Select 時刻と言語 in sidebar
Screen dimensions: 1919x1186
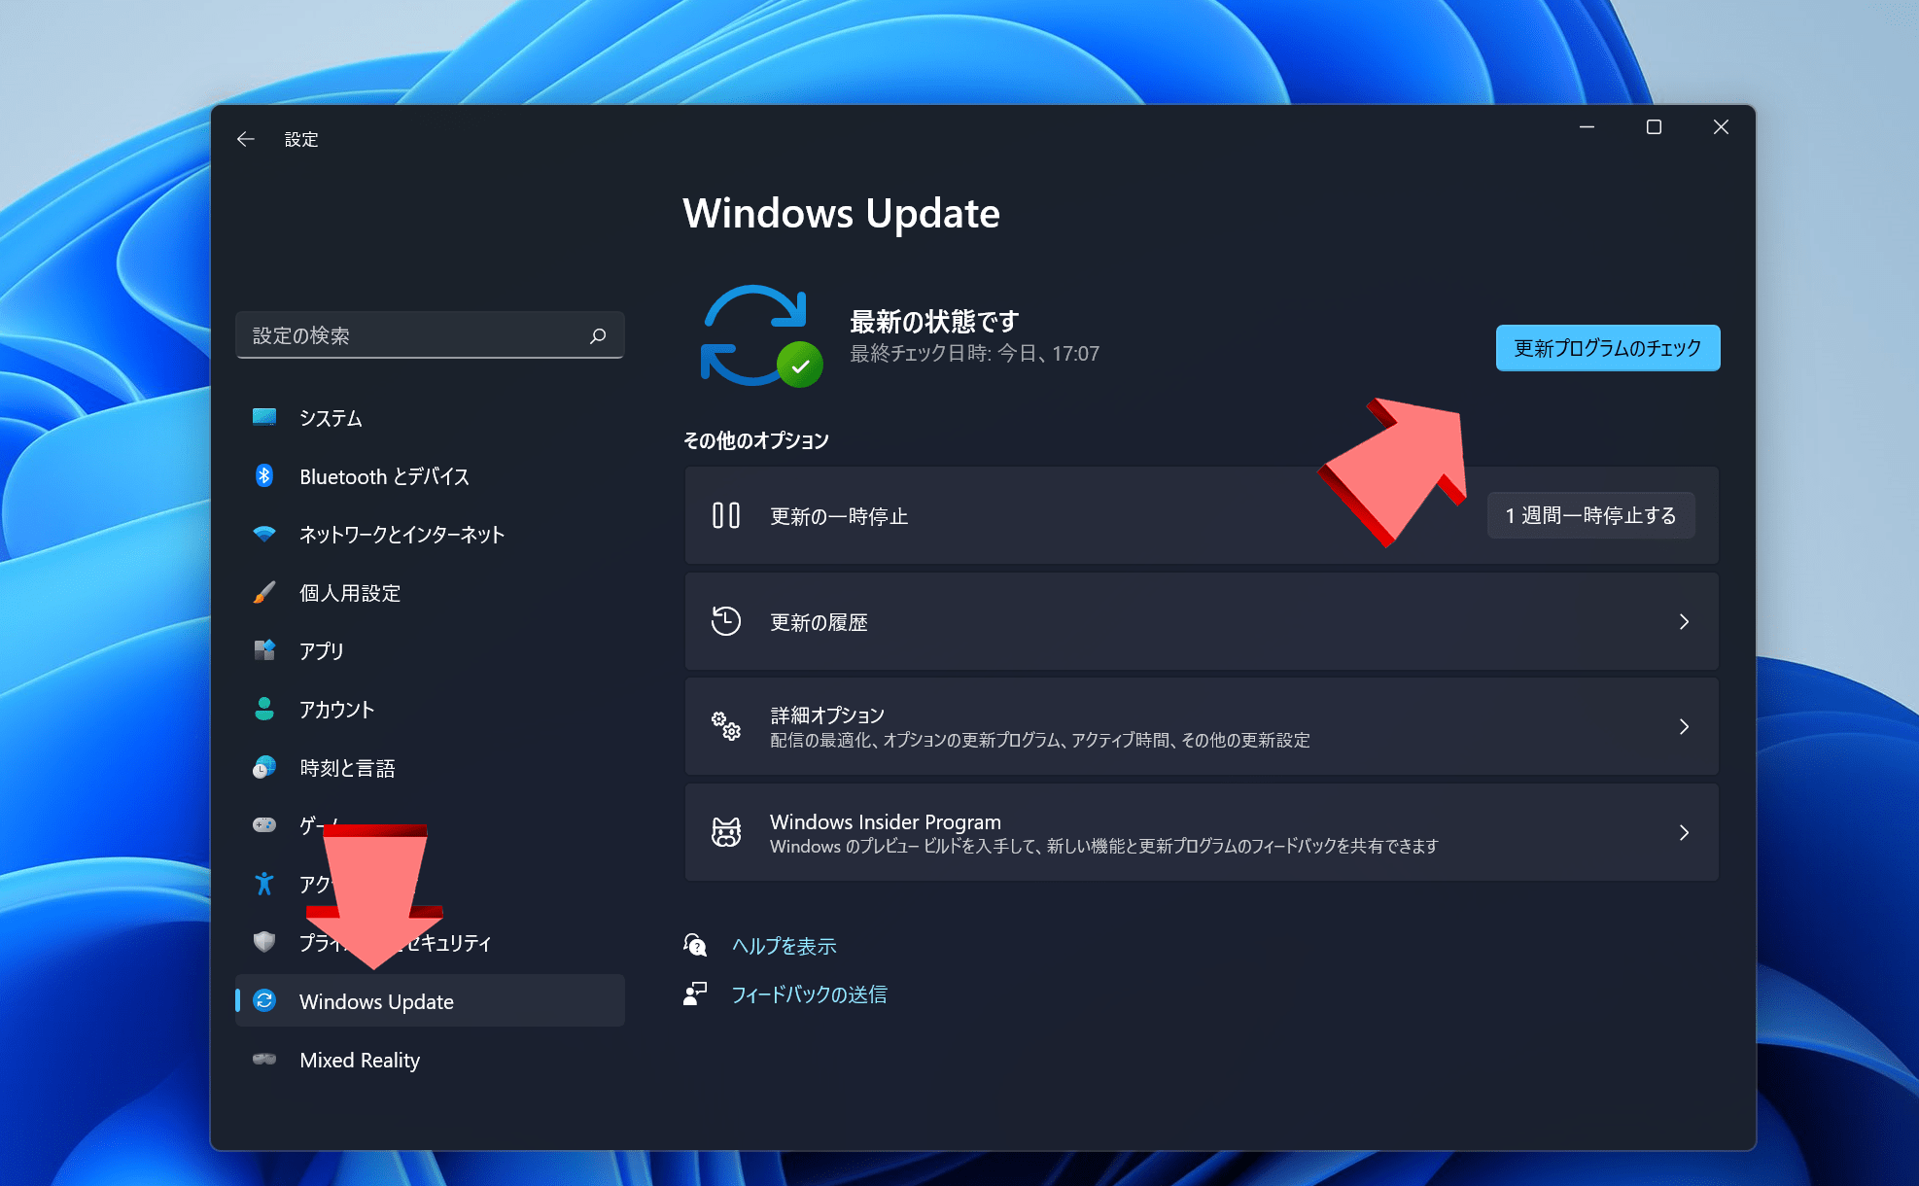coord(430,767)
